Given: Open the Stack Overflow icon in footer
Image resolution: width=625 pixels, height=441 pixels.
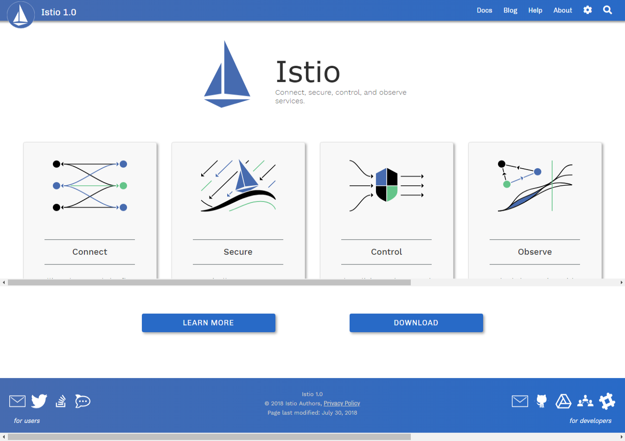Looking at the screenshot, I should pos(61,401).
